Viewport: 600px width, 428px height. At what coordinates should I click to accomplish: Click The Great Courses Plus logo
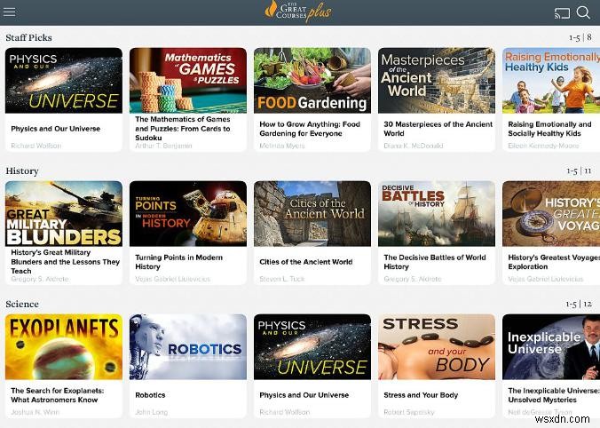pos(298,12)
